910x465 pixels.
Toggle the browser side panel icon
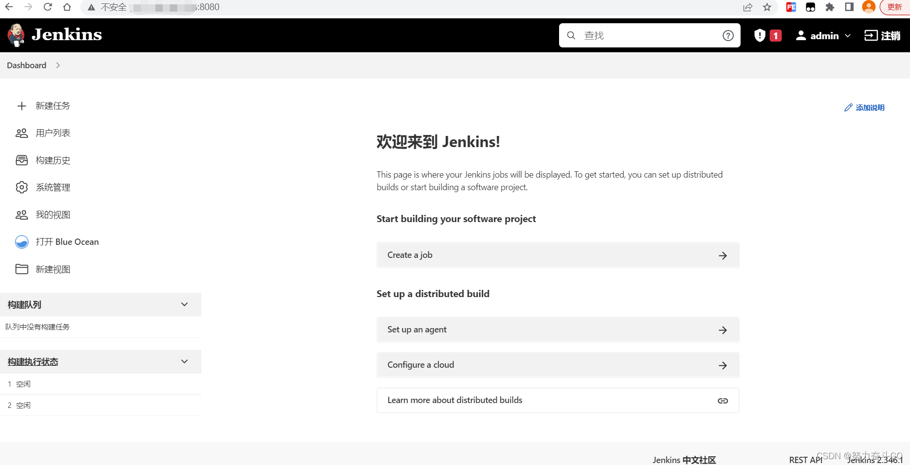click(849, 7)
